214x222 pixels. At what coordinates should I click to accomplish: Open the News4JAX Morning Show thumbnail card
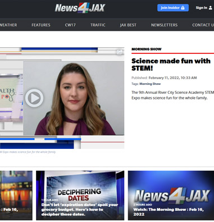click(171, 196)
